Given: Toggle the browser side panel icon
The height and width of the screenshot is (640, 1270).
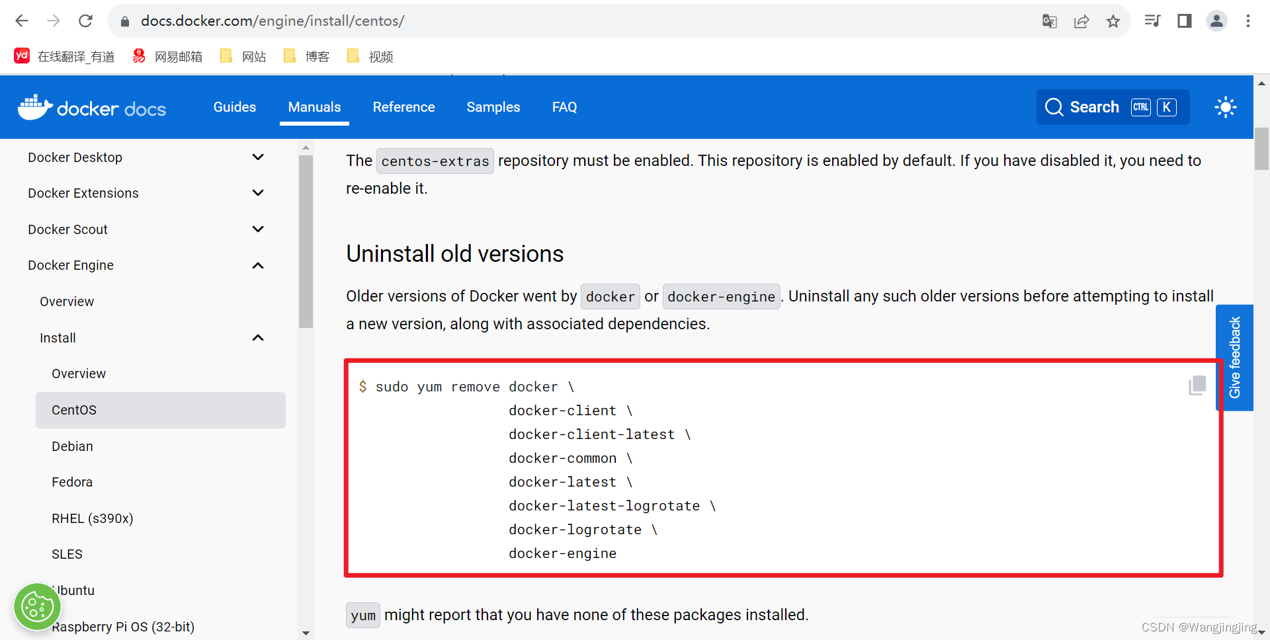Looking at the screenshot, I should (1185, 21).
